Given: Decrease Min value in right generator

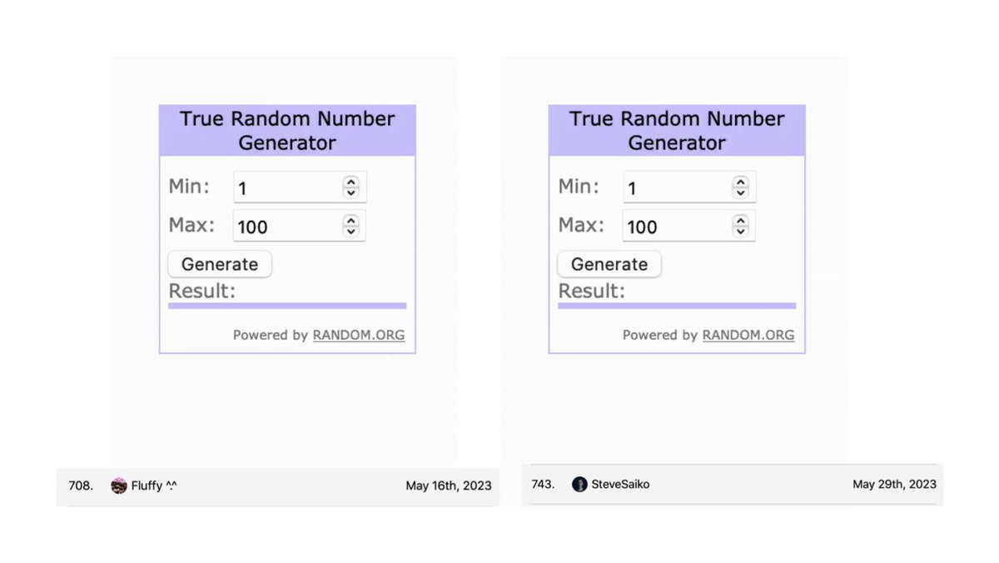Looking at the screenshot, I should point(741,192).
